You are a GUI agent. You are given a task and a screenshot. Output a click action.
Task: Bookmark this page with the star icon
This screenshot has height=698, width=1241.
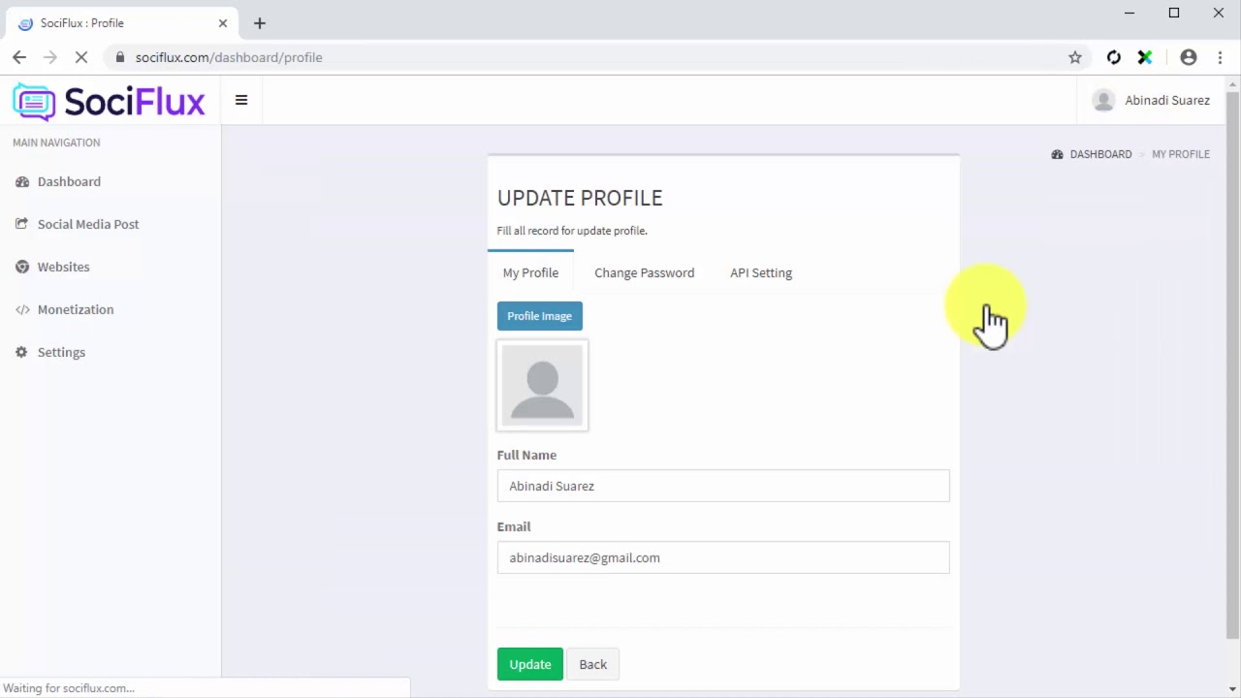pyautogui.click(x=1075, y=57)
